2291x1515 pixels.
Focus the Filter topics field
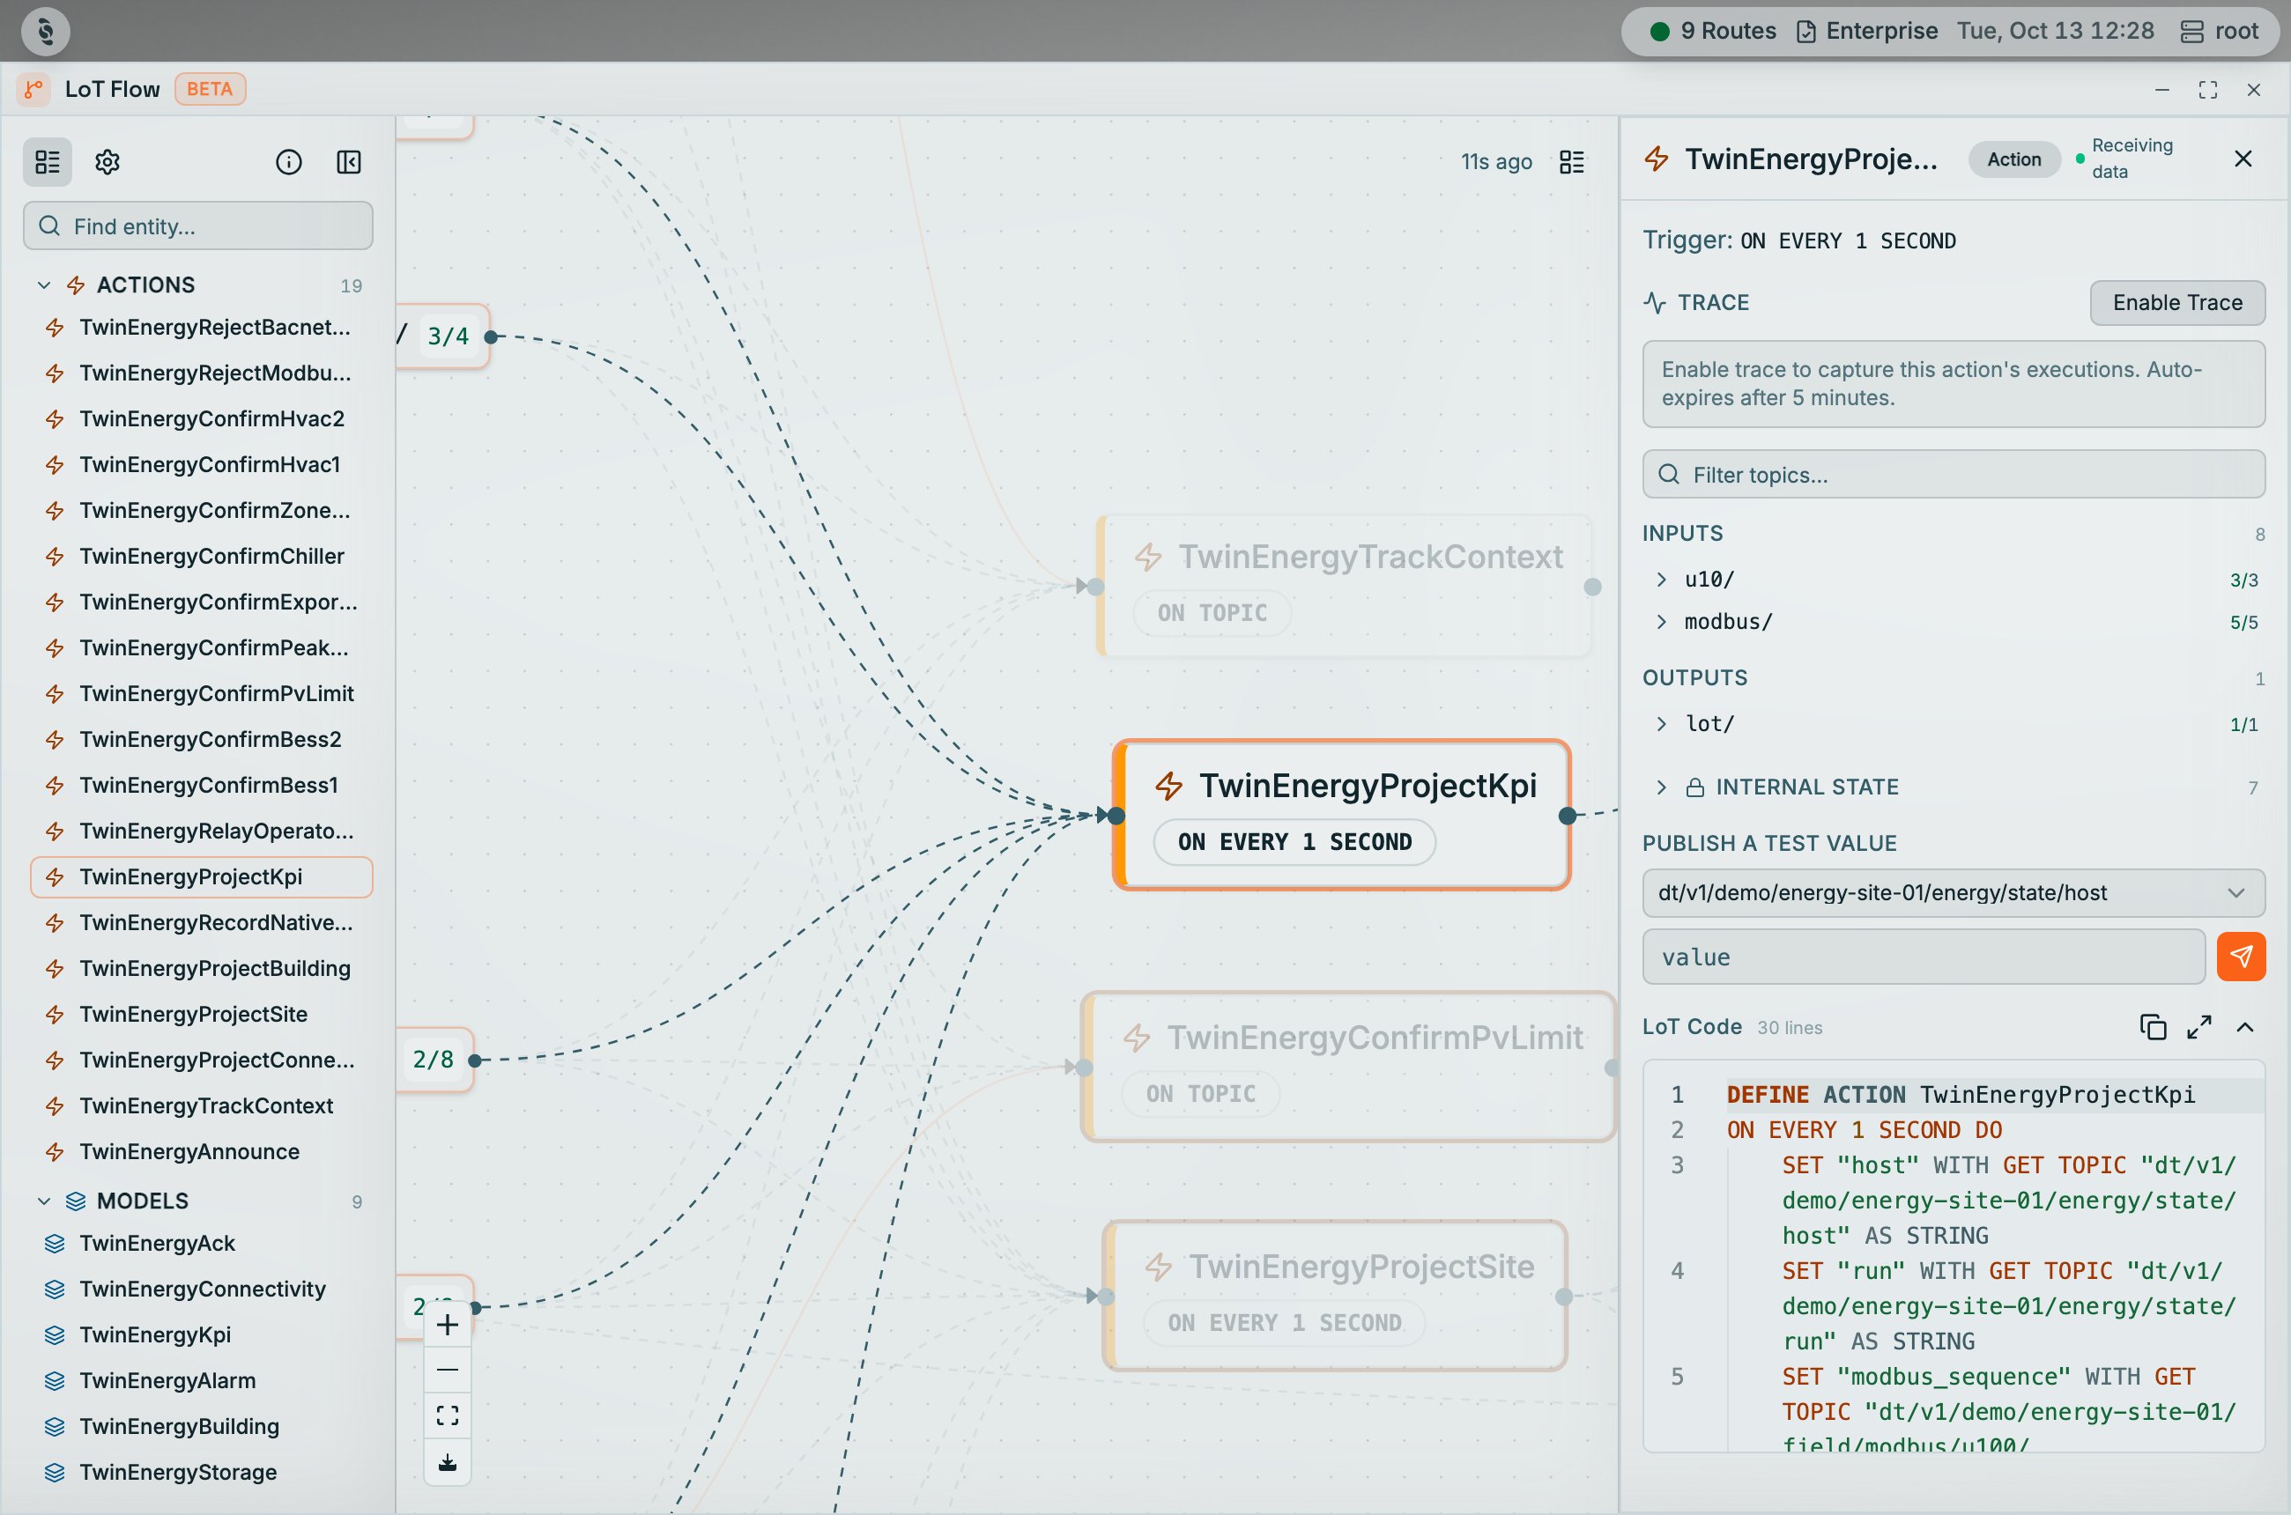pos(1954,474)
